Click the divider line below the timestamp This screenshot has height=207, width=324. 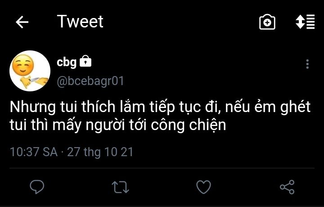162,168
